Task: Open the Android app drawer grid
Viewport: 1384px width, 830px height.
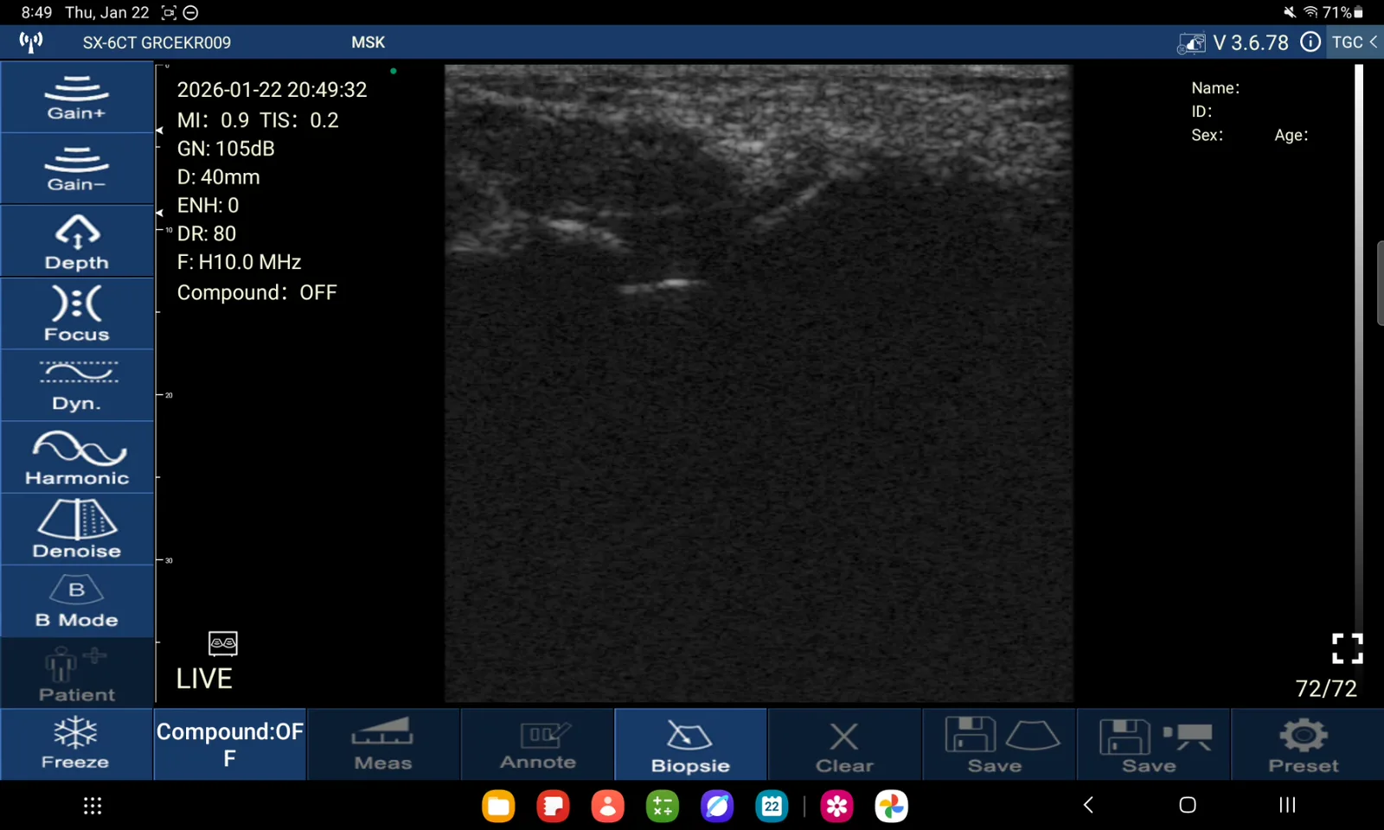Action: [x=93, y=806]
